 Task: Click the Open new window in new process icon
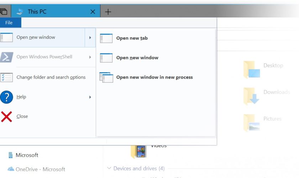pos(106,77)
